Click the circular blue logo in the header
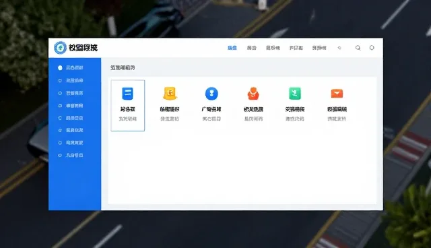The image size is (431, 248). [x=60, y=48]
